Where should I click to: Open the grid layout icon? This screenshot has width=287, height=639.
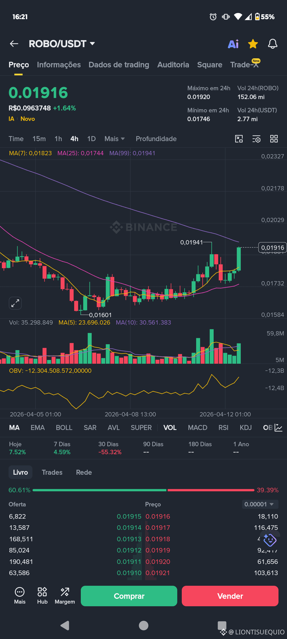[x=274, y=139]
